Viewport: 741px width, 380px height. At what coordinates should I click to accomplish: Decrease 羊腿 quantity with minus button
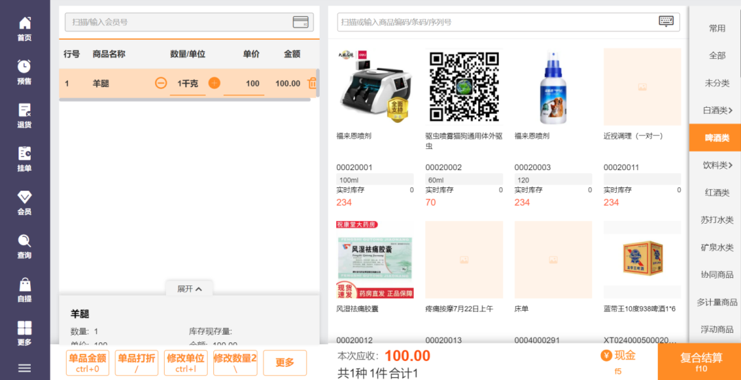click(x=161, y=83)
